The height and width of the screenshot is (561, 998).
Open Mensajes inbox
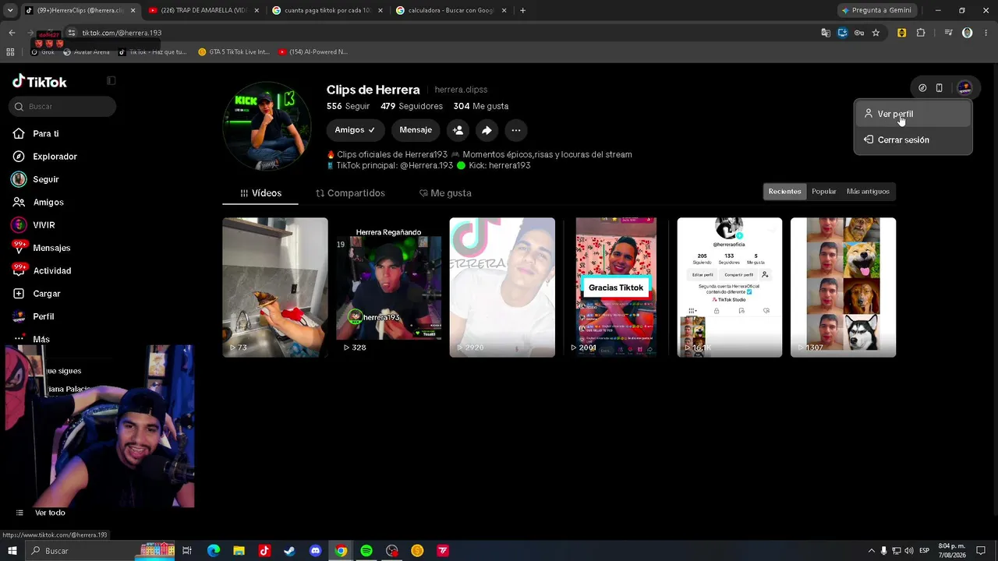click(x=51, y=248)
